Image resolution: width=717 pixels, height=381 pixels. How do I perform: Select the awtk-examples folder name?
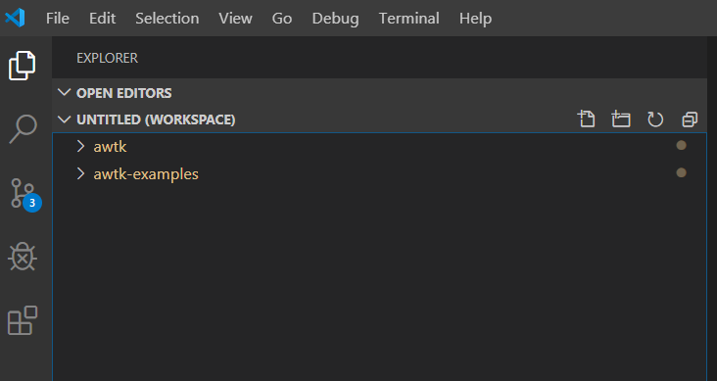click(146, 174)
